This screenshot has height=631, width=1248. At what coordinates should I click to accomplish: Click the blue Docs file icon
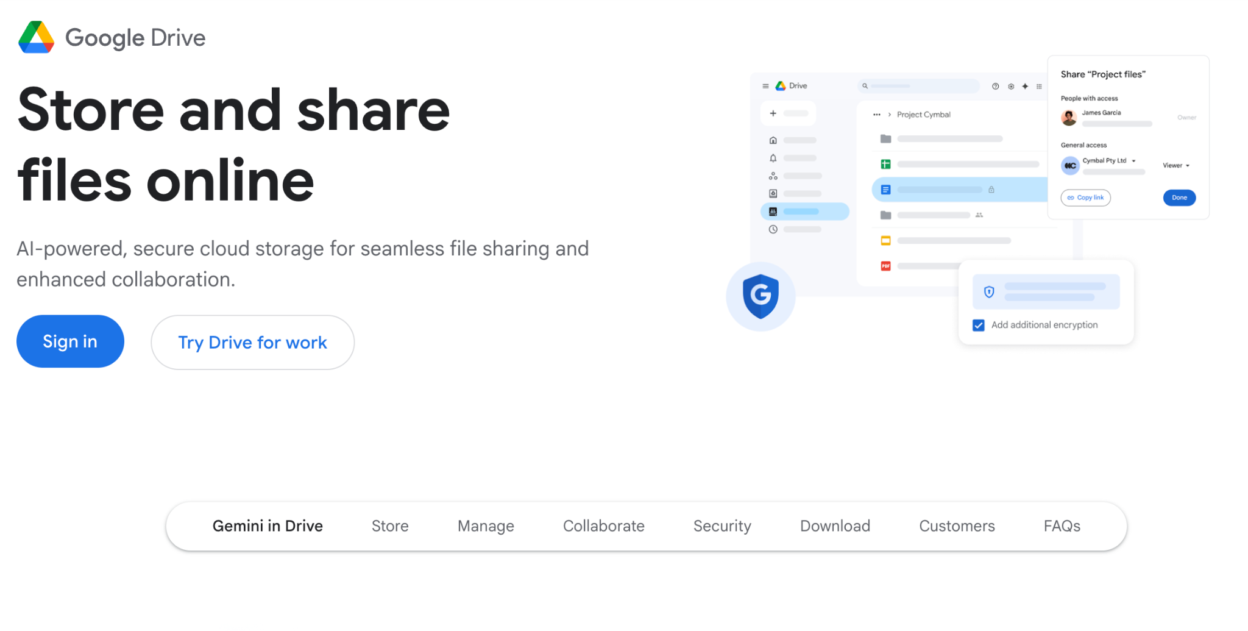coord(886,190)
